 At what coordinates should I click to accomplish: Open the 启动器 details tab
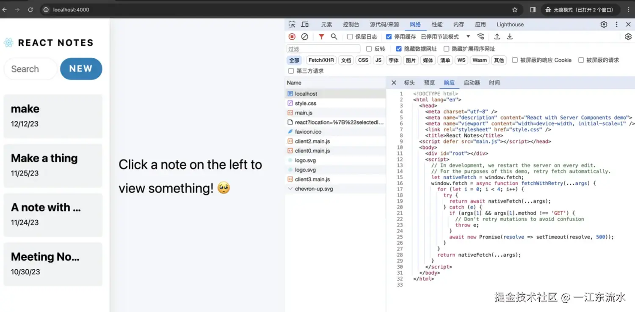(472, 83)
